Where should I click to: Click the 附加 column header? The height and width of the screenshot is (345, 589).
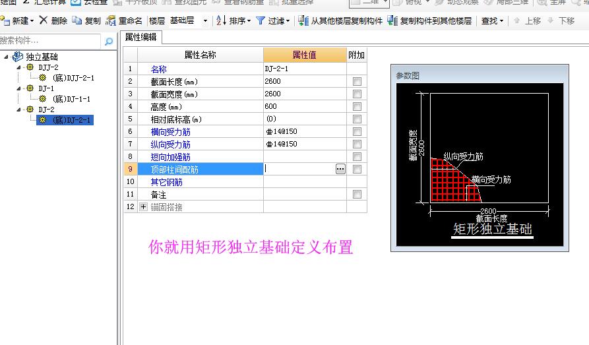point(356,55)
